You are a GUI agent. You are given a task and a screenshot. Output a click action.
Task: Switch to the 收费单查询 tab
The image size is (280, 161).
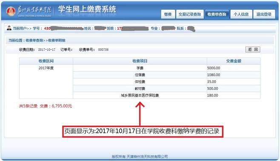[217, 14]
